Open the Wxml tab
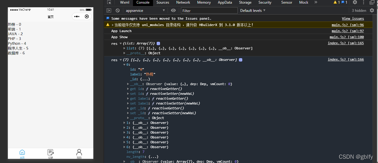 [124, 2]
